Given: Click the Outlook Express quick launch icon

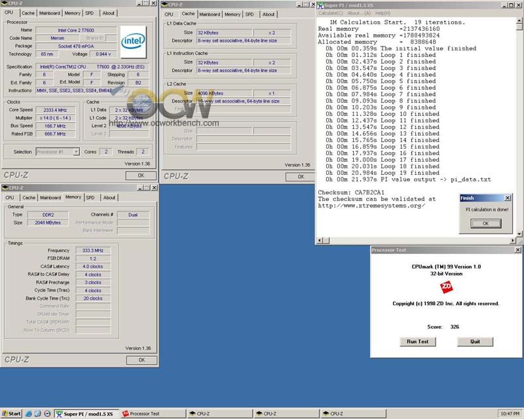Looking at the screenshot, I should point(38,414).
